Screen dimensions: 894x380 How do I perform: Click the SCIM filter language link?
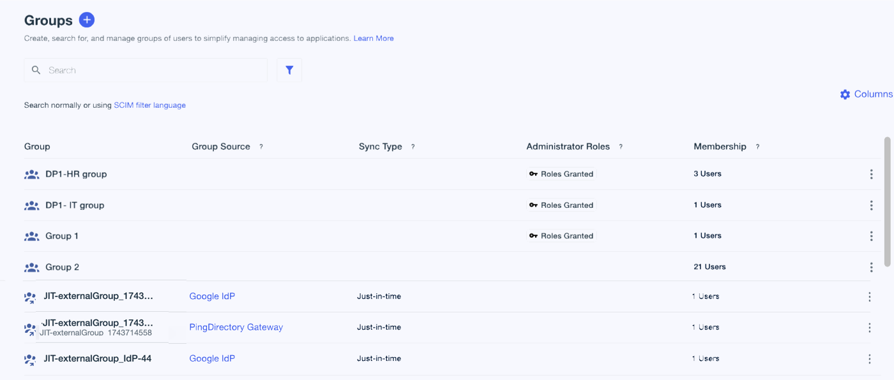(x=149, y=105)
